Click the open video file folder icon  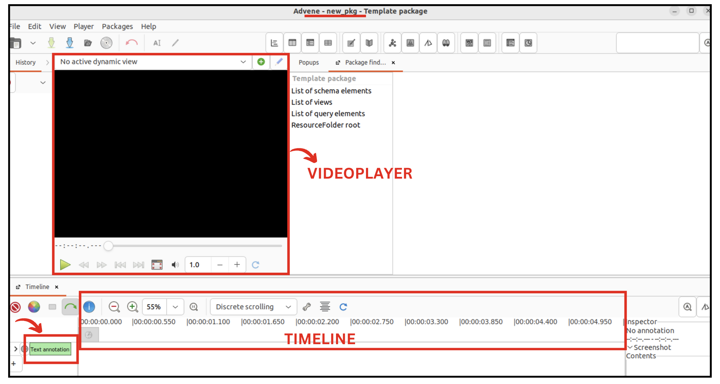[x=88, y=43]
